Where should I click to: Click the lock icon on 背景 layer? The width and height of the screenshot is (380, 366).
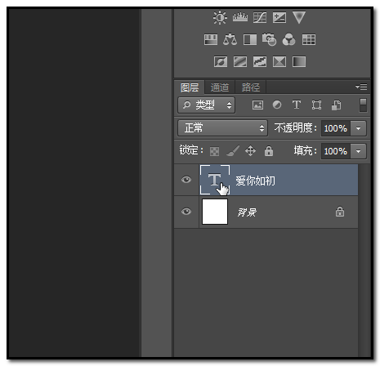click(x=340, y=212)
